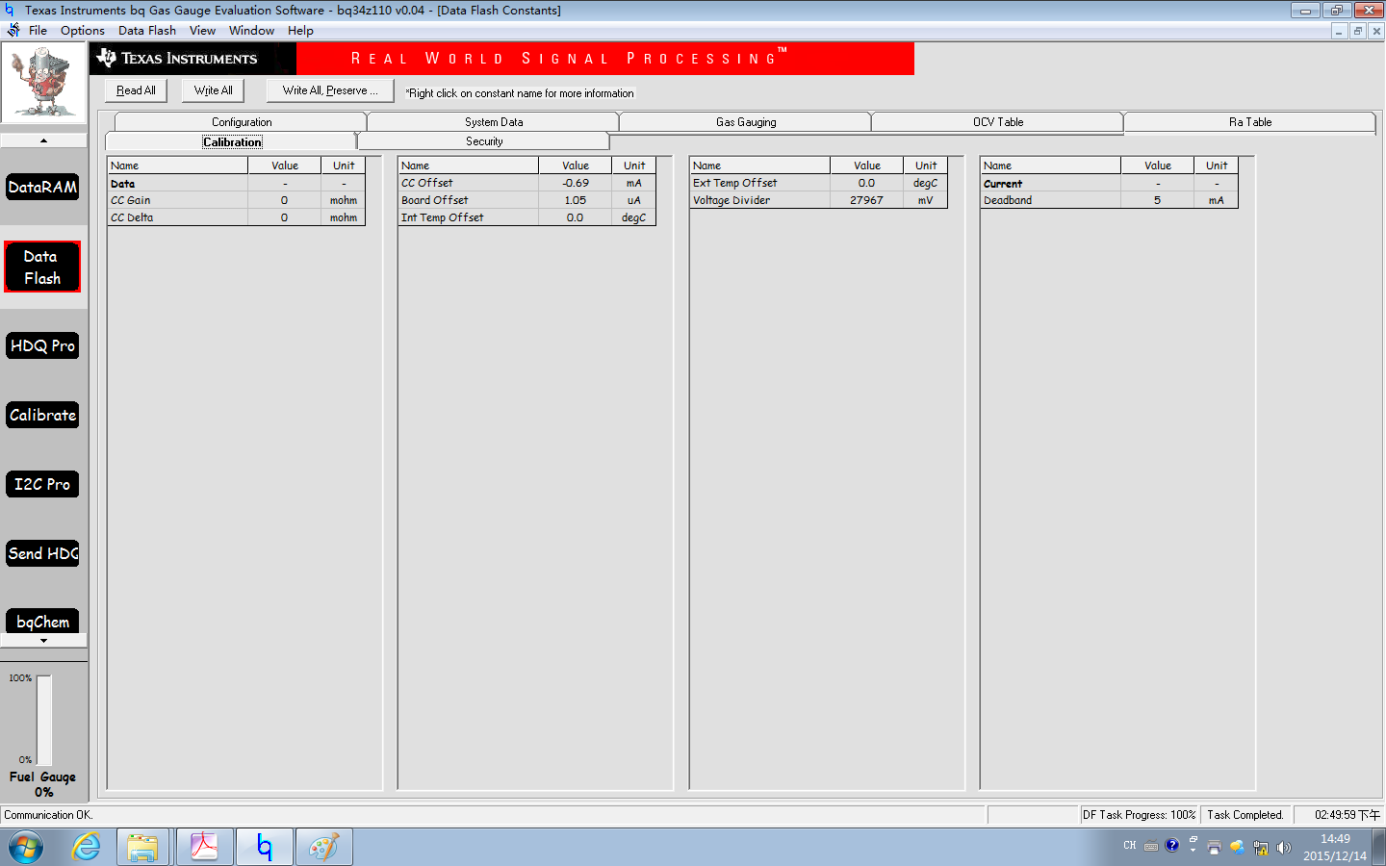1386x866 pixels.
Task: Edit the CC Delta value cell
Action: coord(284,217)
